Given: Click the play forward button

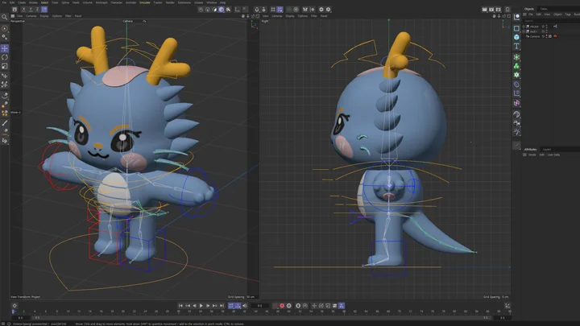Looking at the screenshot, I should coord(201,306).
